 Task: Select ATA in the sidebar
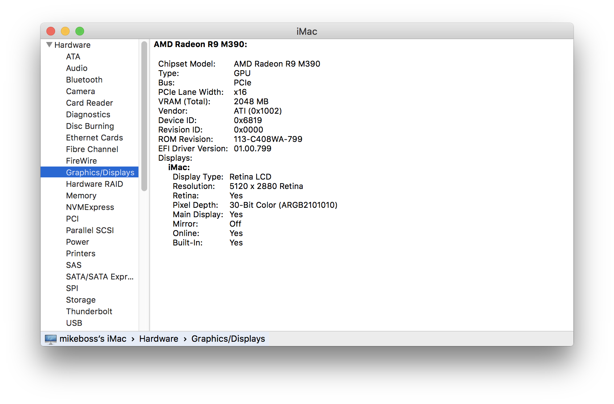[x=73, y=56]
